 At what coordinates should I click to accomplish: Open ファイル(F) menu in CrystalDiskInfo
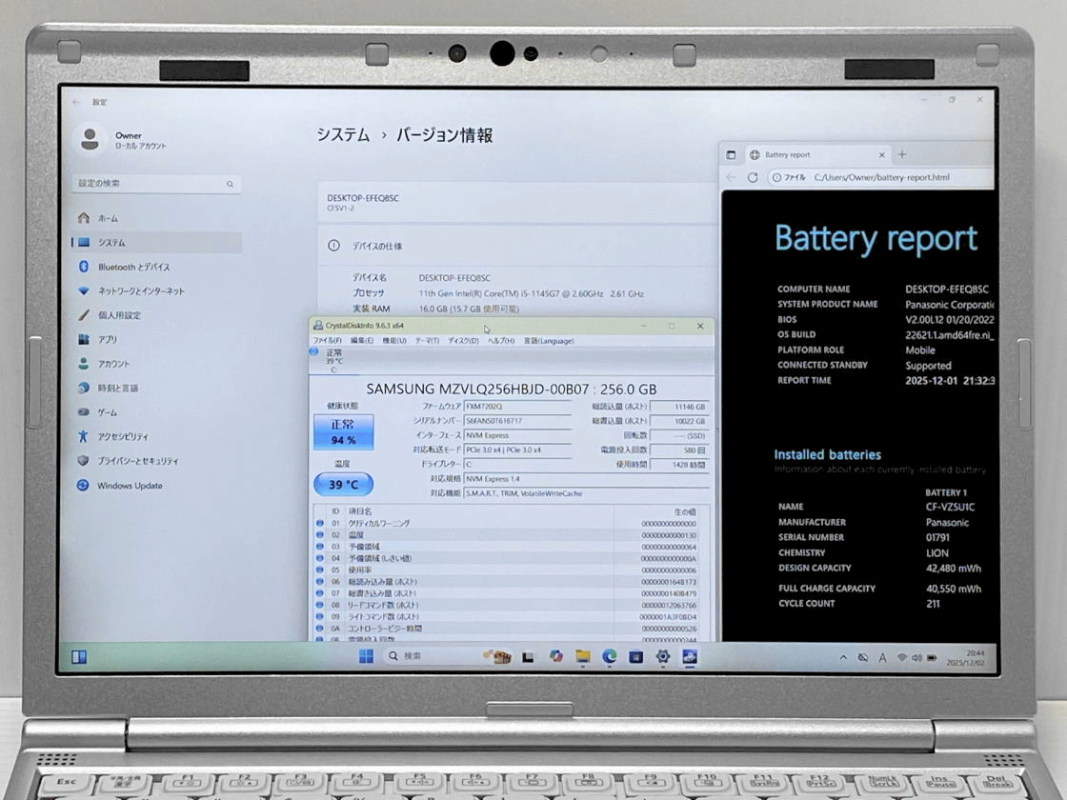[327, 340]
